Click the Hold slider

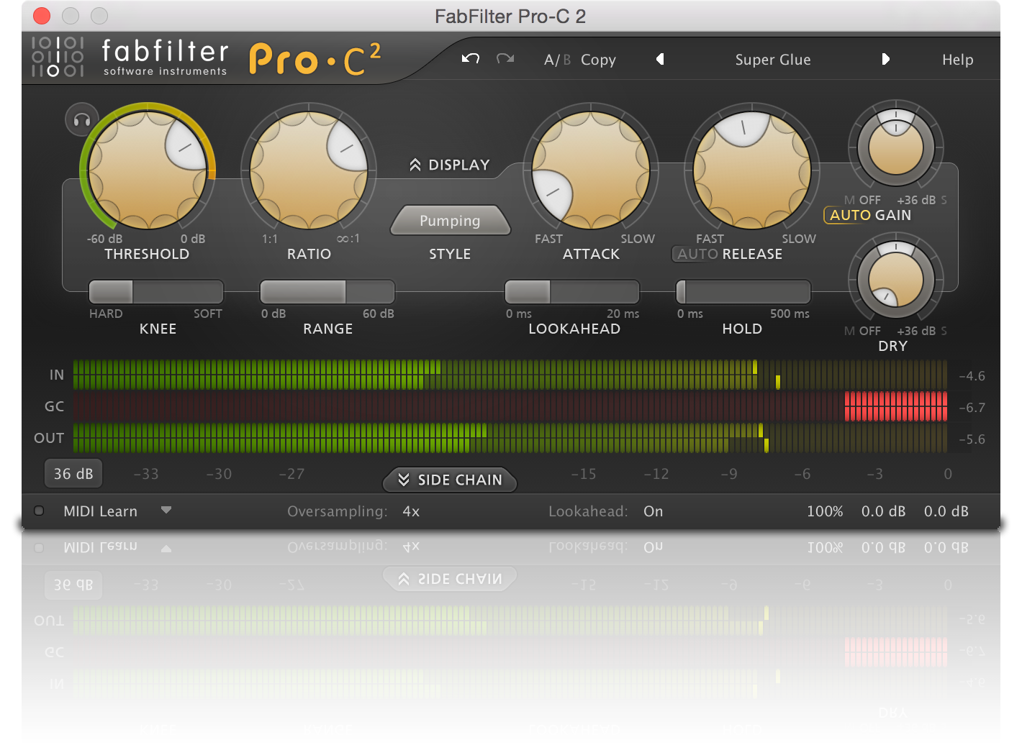click(x=743, y=292)
